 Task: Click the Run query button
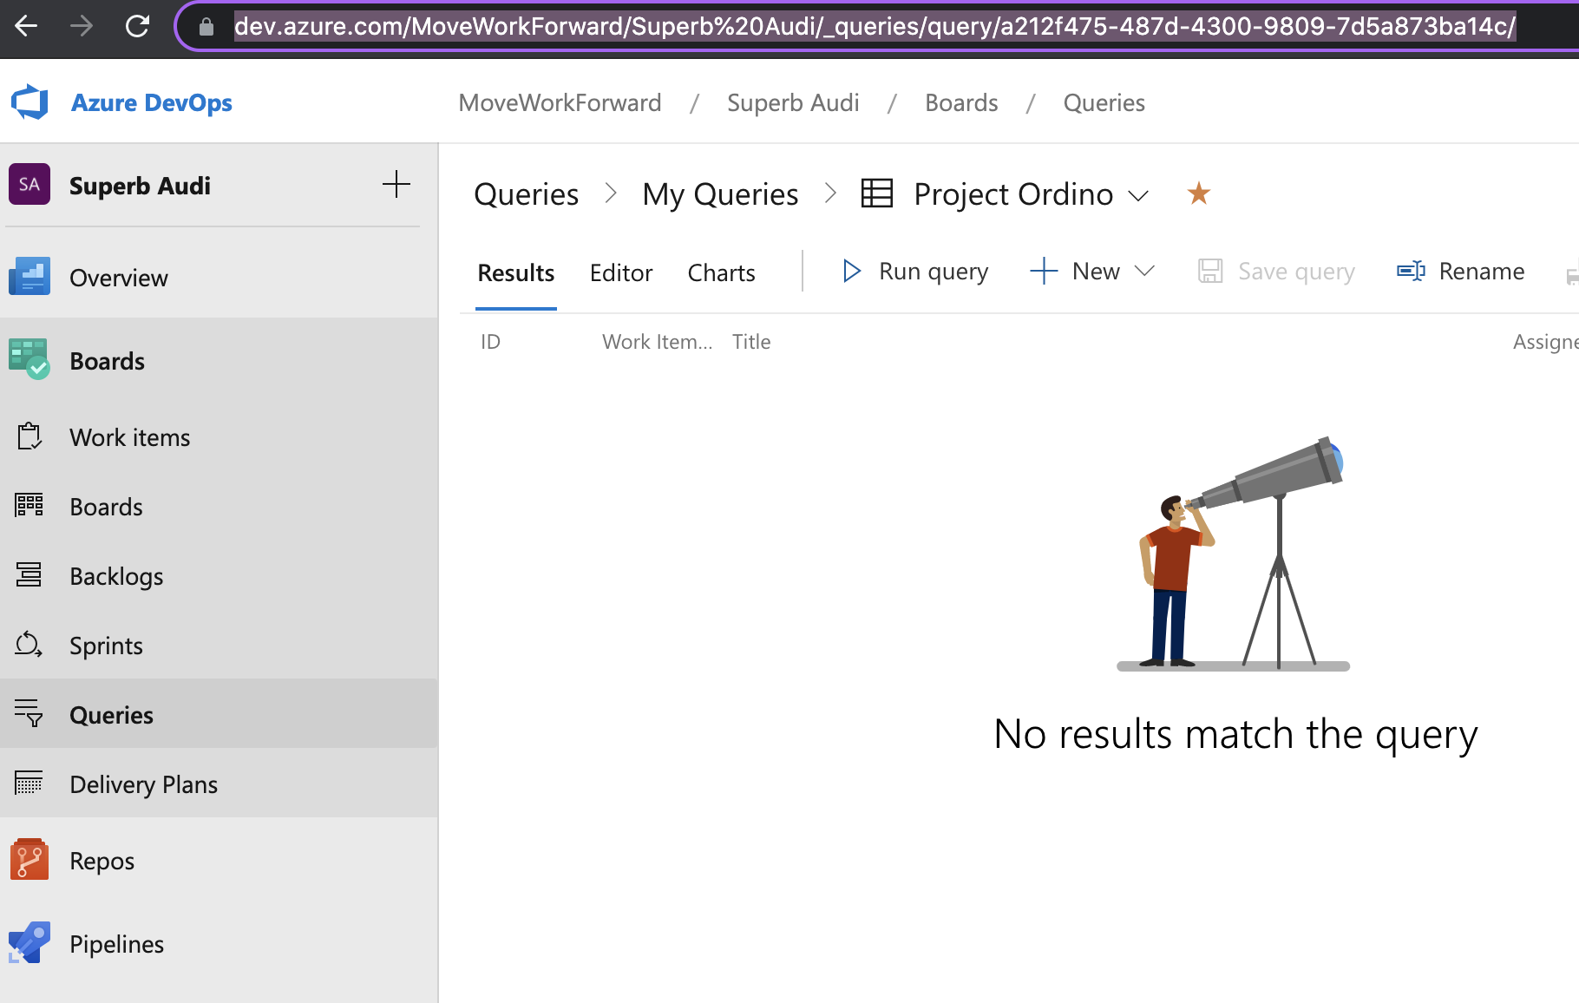point(915,272)
